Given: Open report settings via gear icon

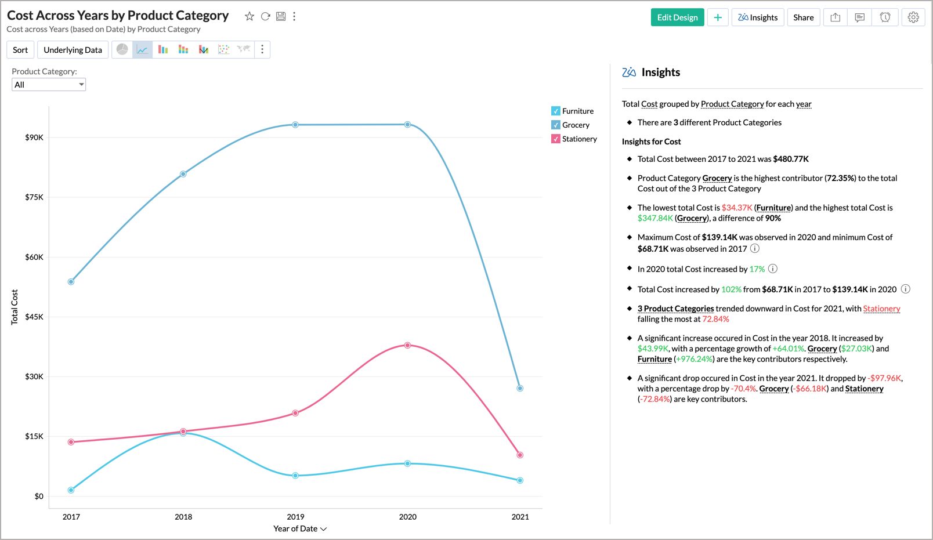Looking at the screenshot, I should coord(913,17).
